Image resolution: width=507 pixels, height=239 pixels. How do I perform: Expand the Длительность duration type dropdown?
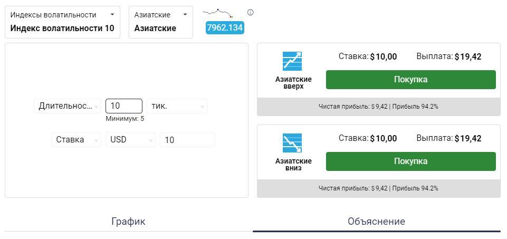point(68,106)
